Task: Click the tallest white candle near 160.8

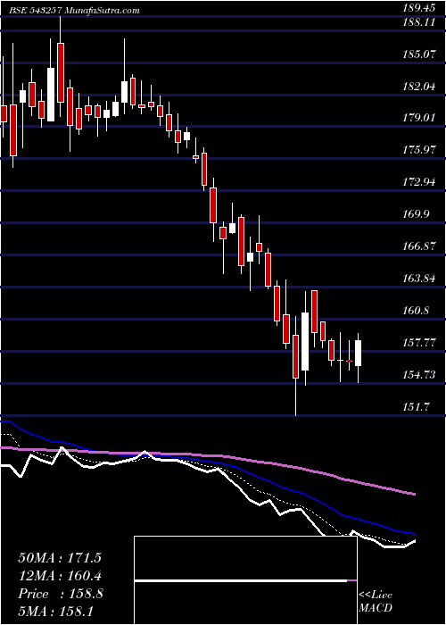Action: [x=305, y=341]
